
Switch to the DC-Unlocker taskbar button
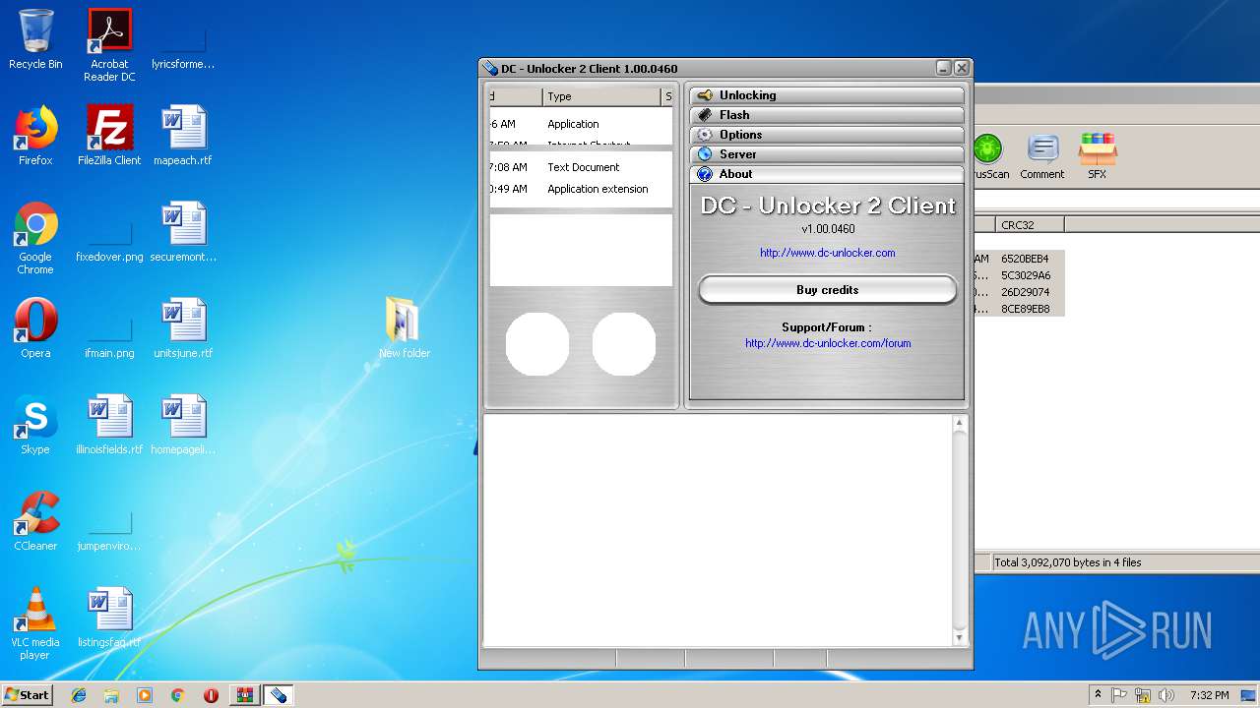coord(279,695)
